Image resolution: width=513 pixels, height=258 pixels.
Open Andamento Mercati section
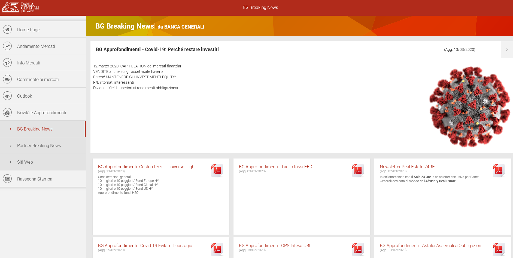click(43, 46)
